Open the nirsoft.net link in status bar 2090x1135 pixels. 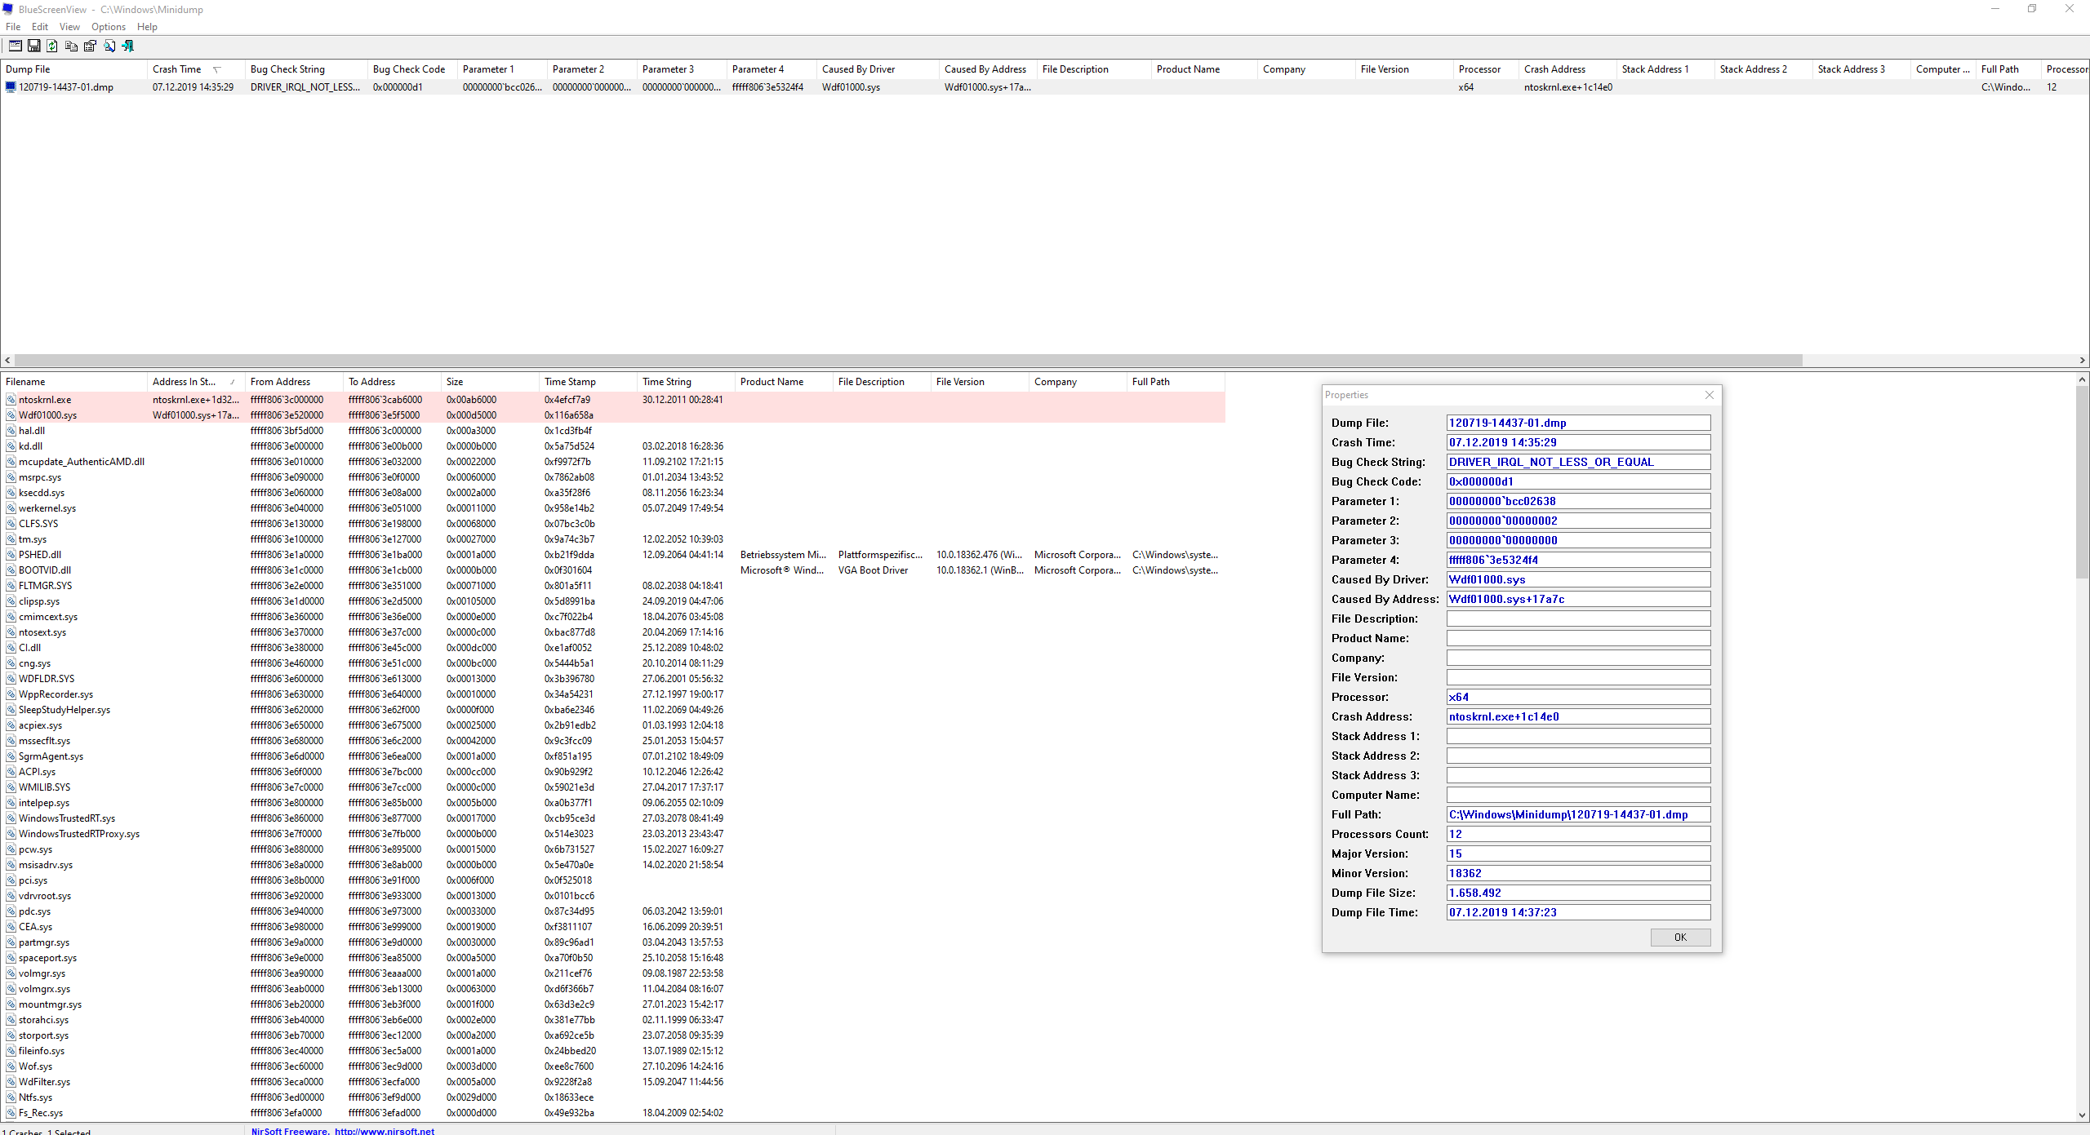pyautogui.click(x=384, y=1131)
